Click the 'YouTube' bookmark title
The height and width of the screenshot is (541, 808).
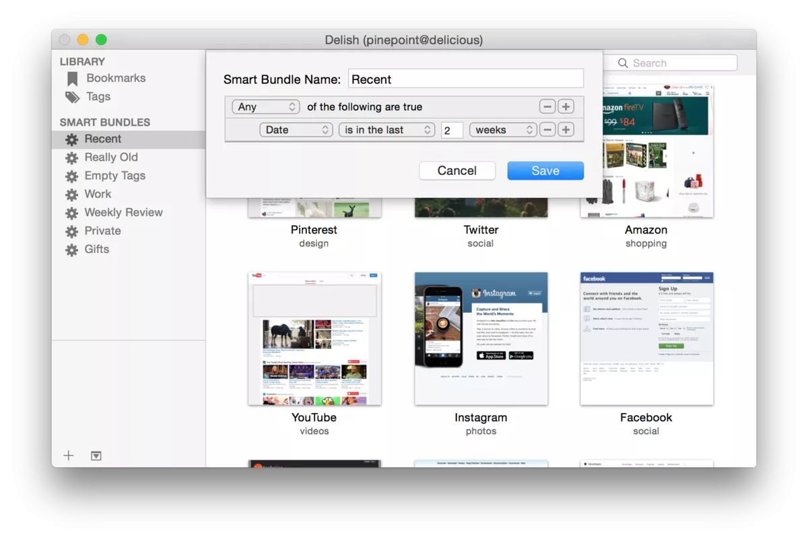(314, 417)
